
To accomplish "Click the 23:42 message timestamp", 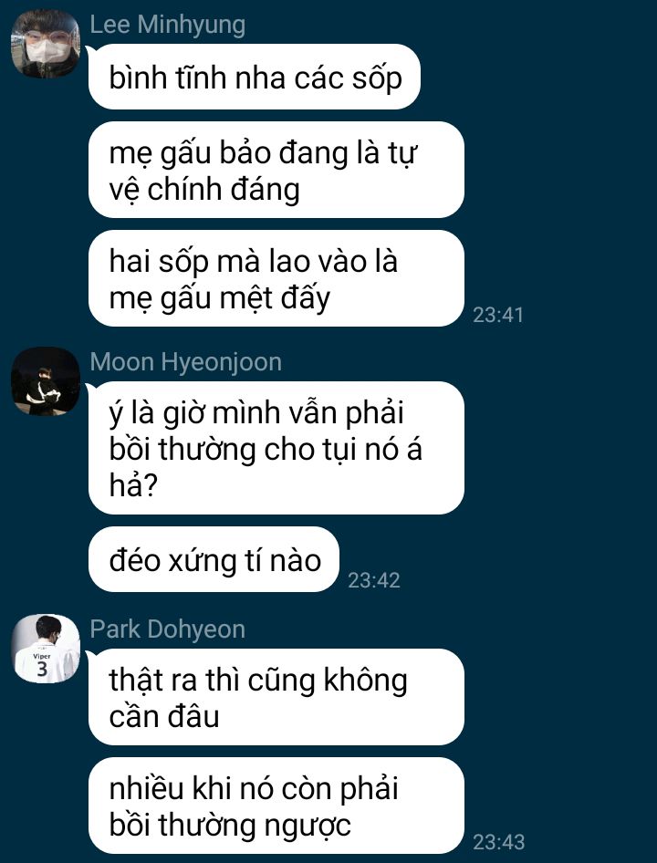I will [374, 580].
